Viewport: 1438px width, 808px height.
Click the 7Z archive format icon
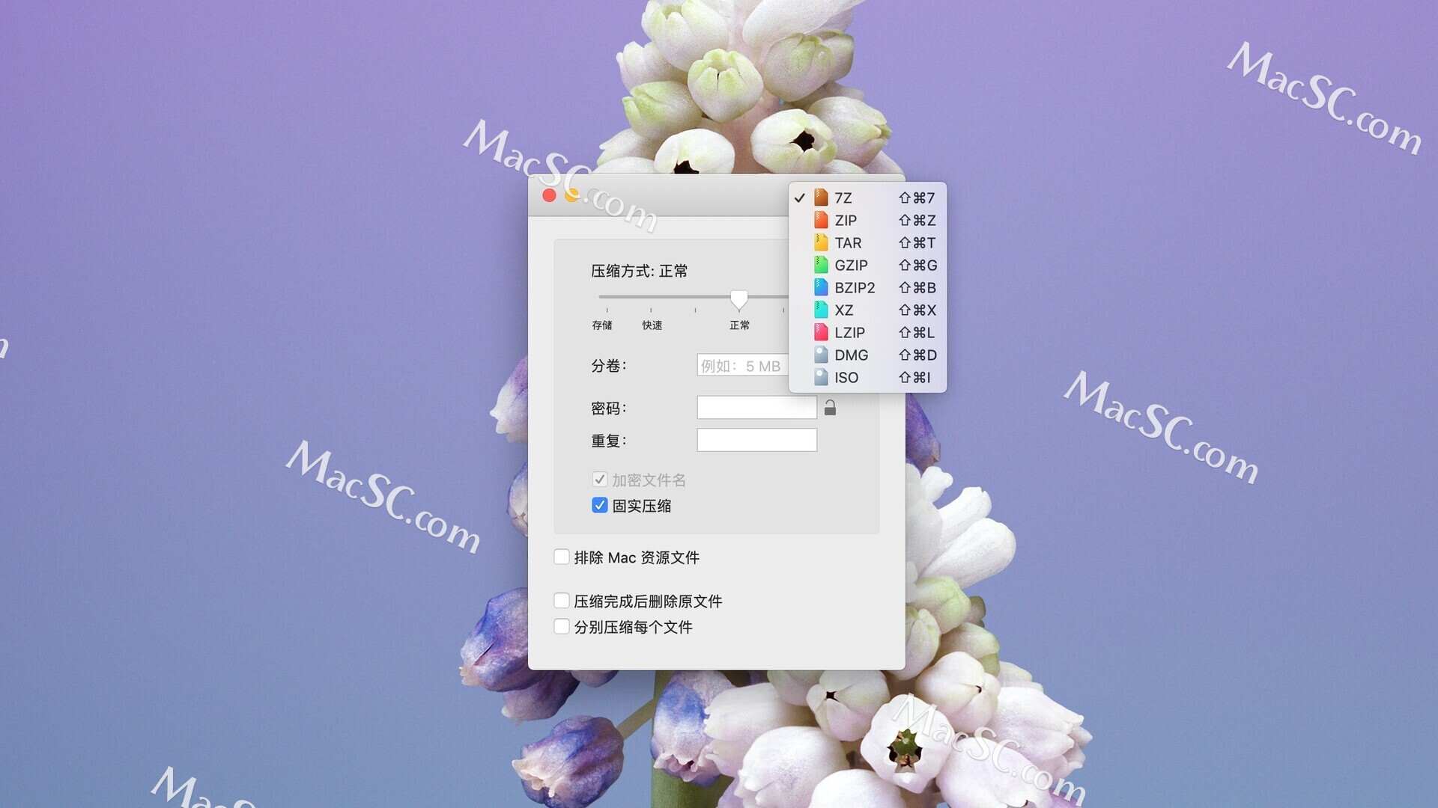[821, 198]
